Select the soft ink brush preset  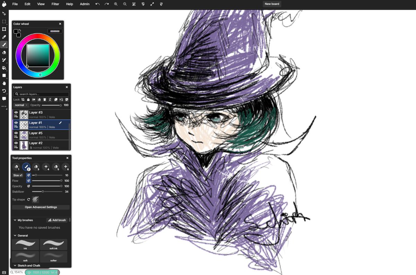(53, 244)
